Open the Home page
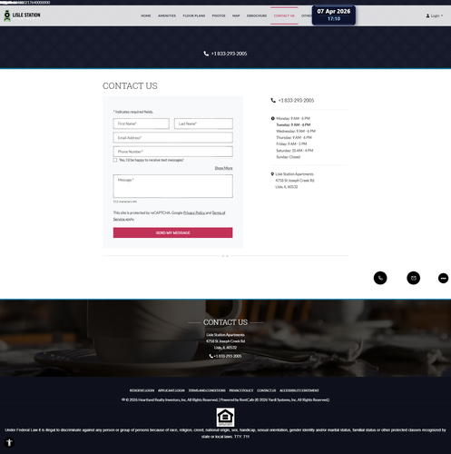Image resolution: width=451 pixels, height=454 pixels. 146,15
